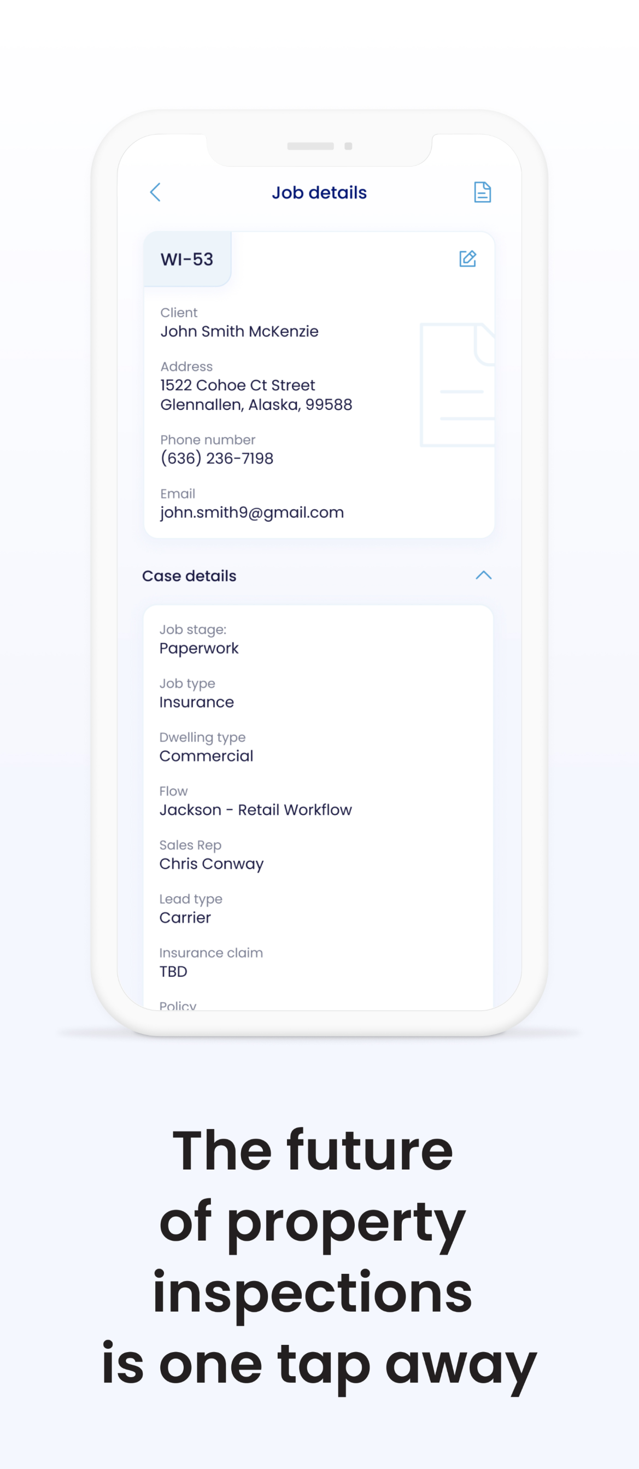
Task: Tap the Insurance job type value
Action: (x=196, y=702)
